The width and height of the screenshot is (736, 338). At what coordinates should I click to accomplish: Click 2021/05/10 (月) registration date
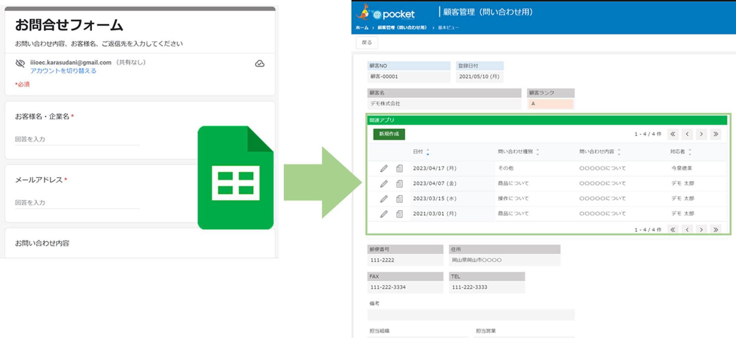[480, 77]
